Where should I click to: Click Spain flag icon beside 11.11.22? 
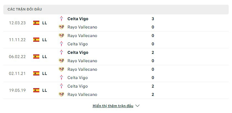point(36,40)
